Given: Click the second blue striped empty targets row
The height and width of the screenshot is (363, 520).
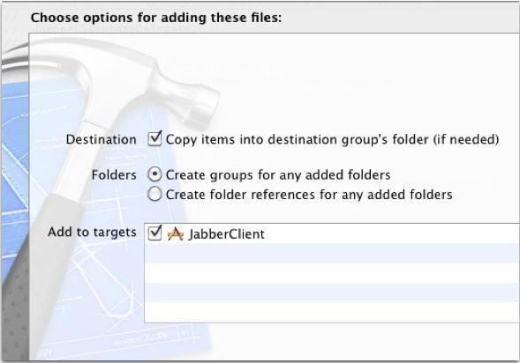Looking at the screenshot, I should coord(332,293).
